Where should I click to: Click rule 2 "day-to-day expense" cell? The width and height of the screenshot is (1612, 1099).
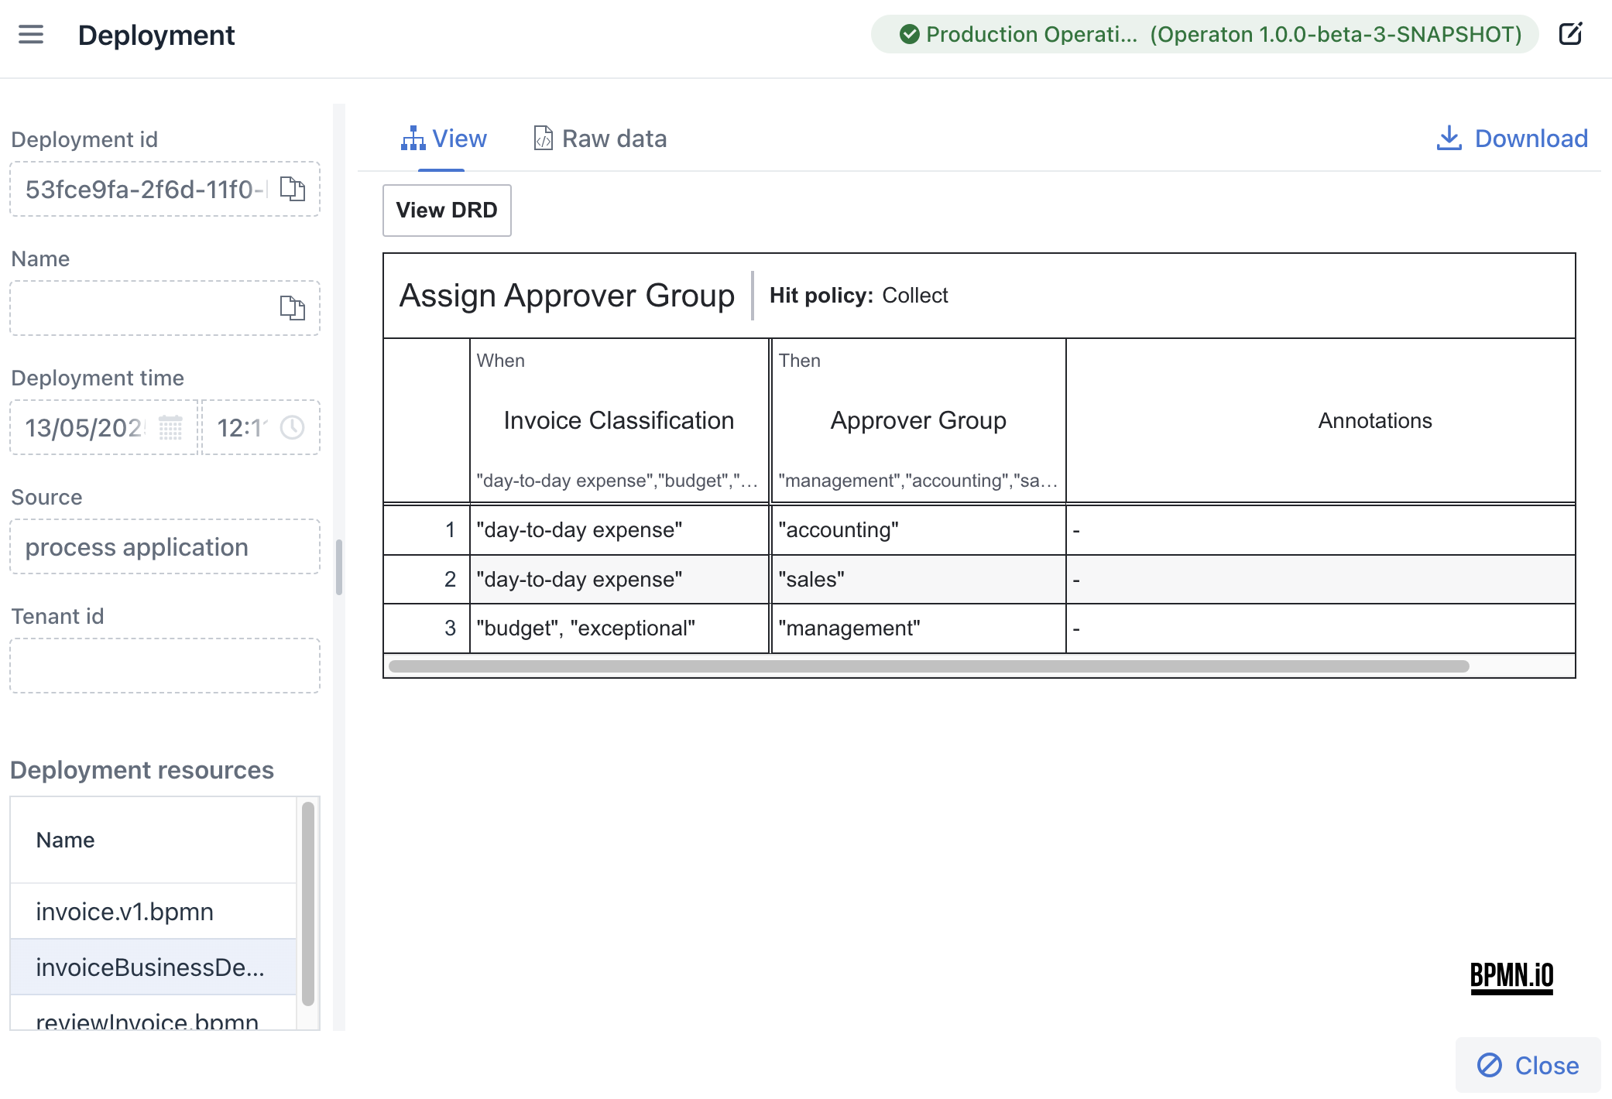tap(619, 580)
